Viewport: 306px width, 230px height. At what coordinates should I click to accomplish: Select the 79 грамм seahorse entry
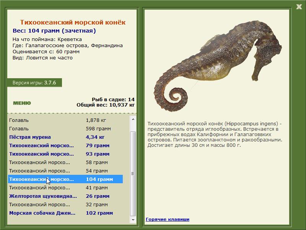point(65,146)
